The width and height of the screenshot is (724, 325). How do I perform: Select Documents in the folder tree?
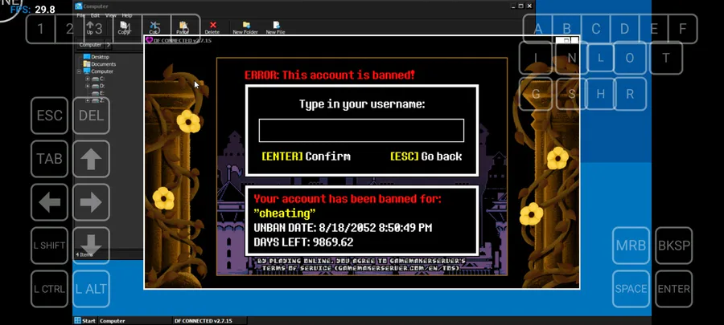[99, 64]
